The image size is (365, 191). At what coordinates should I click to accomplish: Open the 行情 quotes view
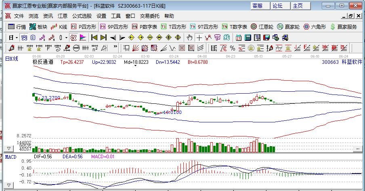pyautogui.click(x=17, y=27)
